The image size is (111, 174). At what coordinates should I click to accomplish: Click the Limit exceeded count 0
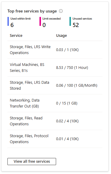(44, 25)
